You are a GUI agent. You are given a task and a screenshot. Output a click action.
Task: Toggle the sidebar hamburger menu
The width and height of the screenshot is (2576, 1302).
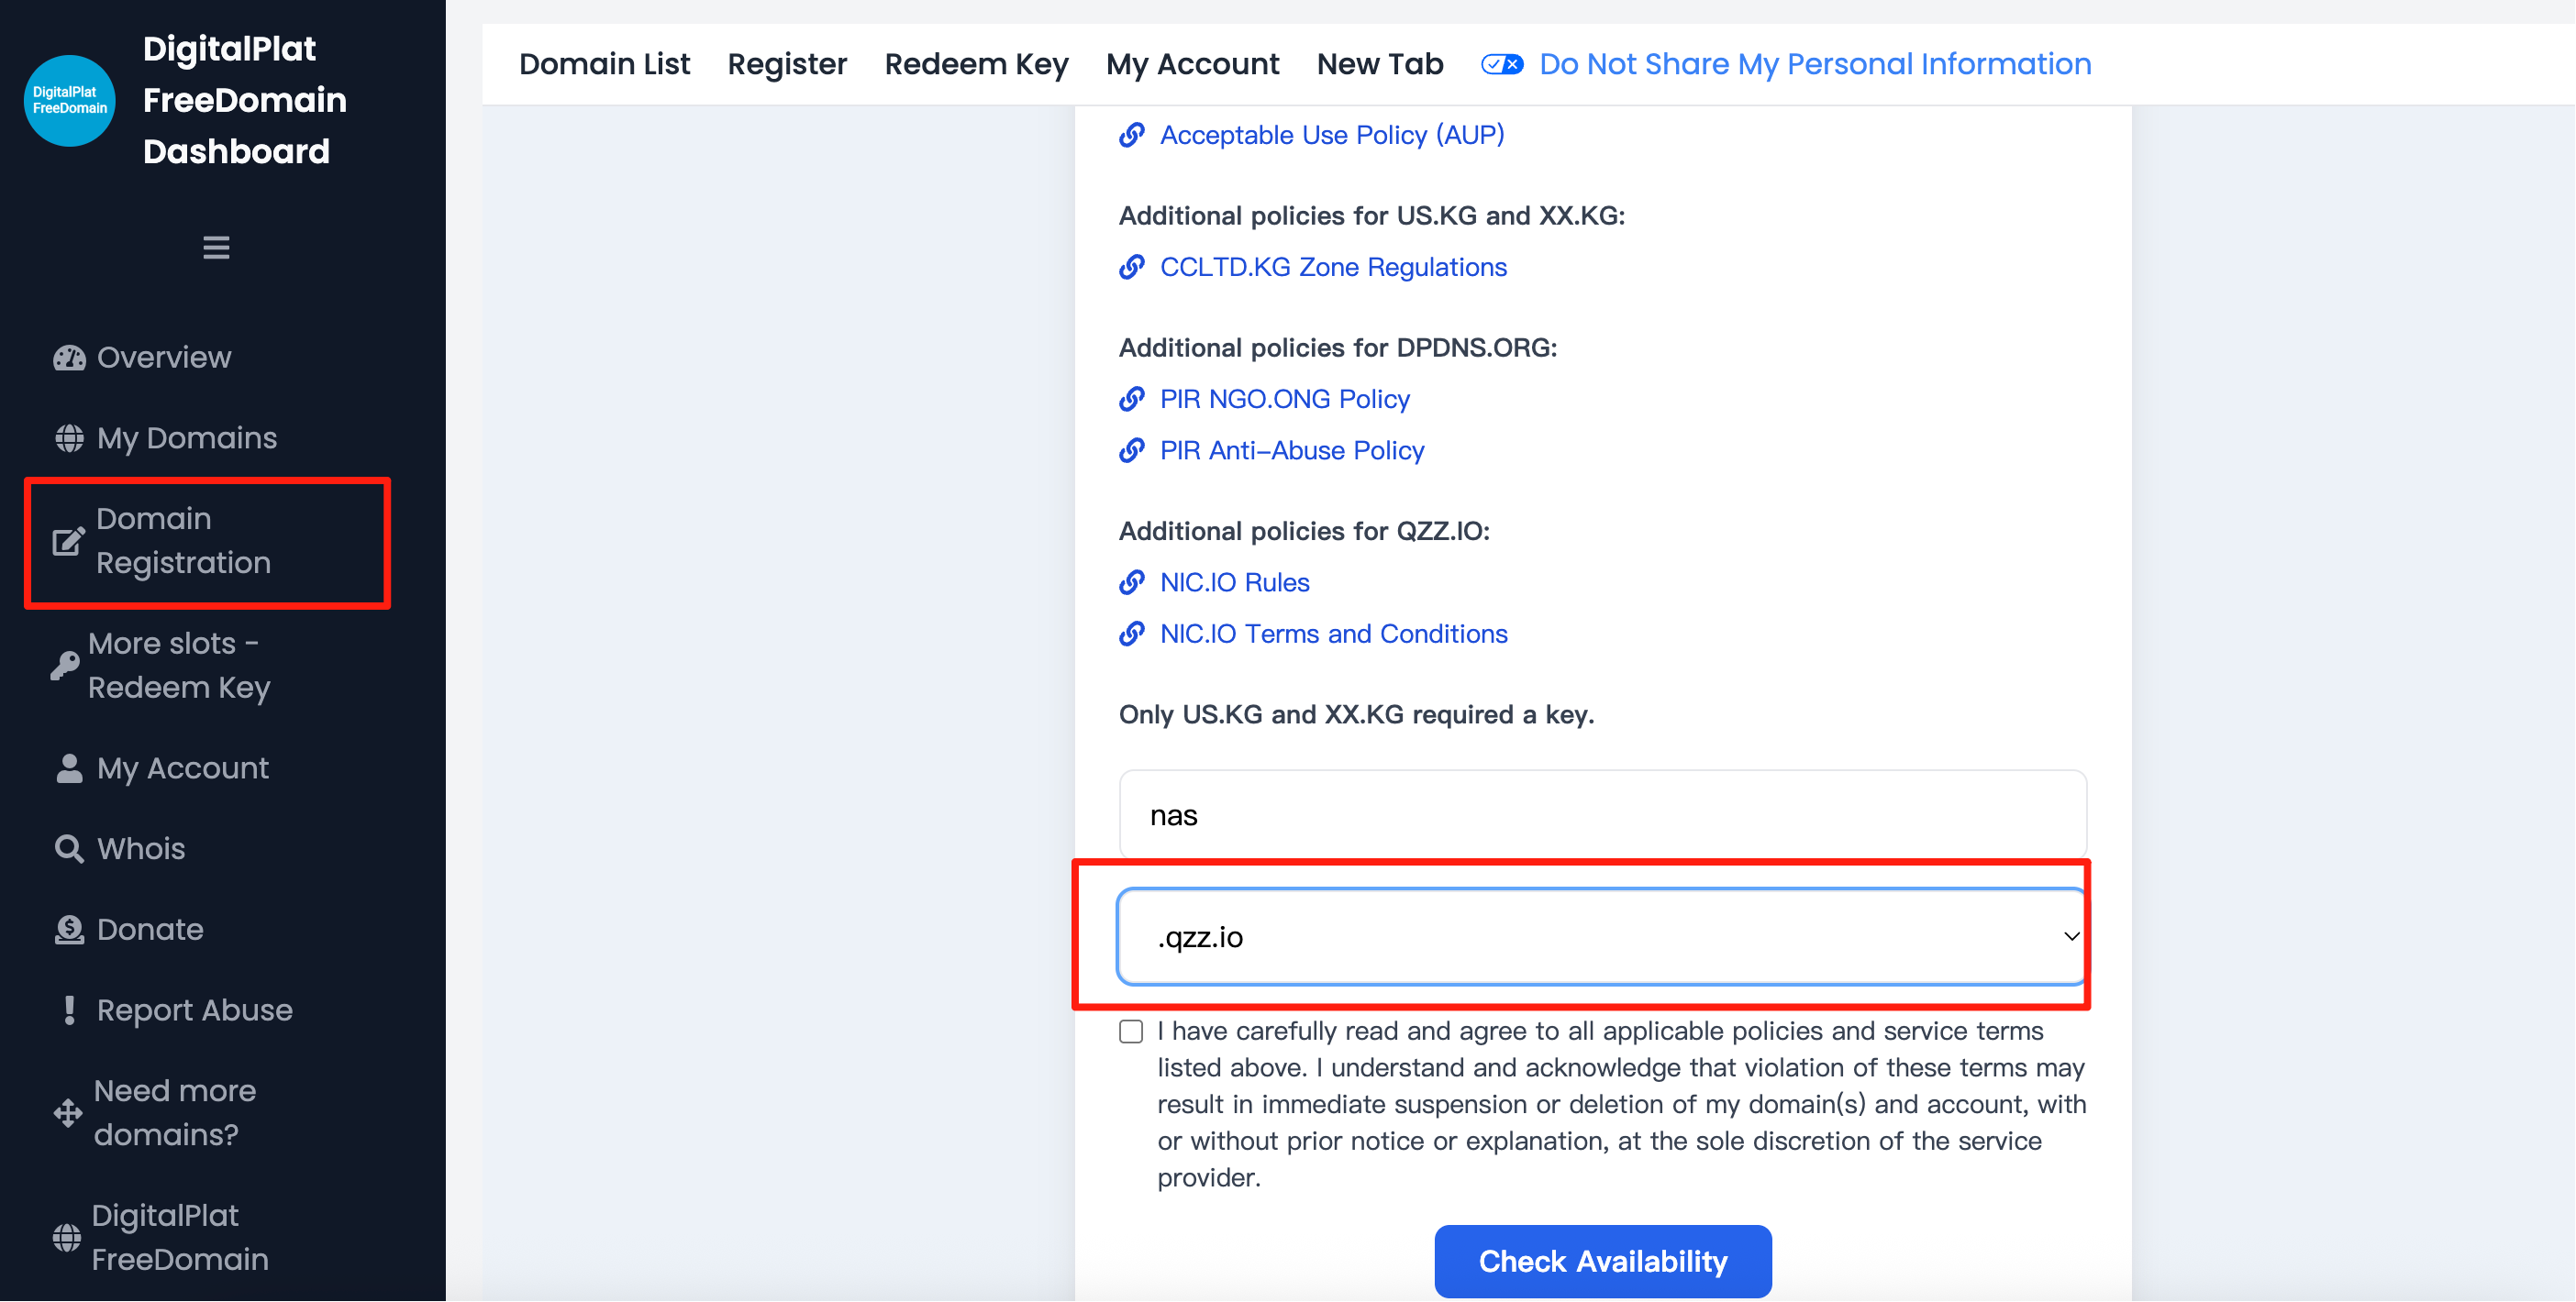pos(216,247)
